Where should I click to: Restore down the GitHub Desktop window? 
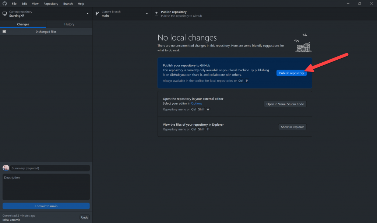(360, 4)
